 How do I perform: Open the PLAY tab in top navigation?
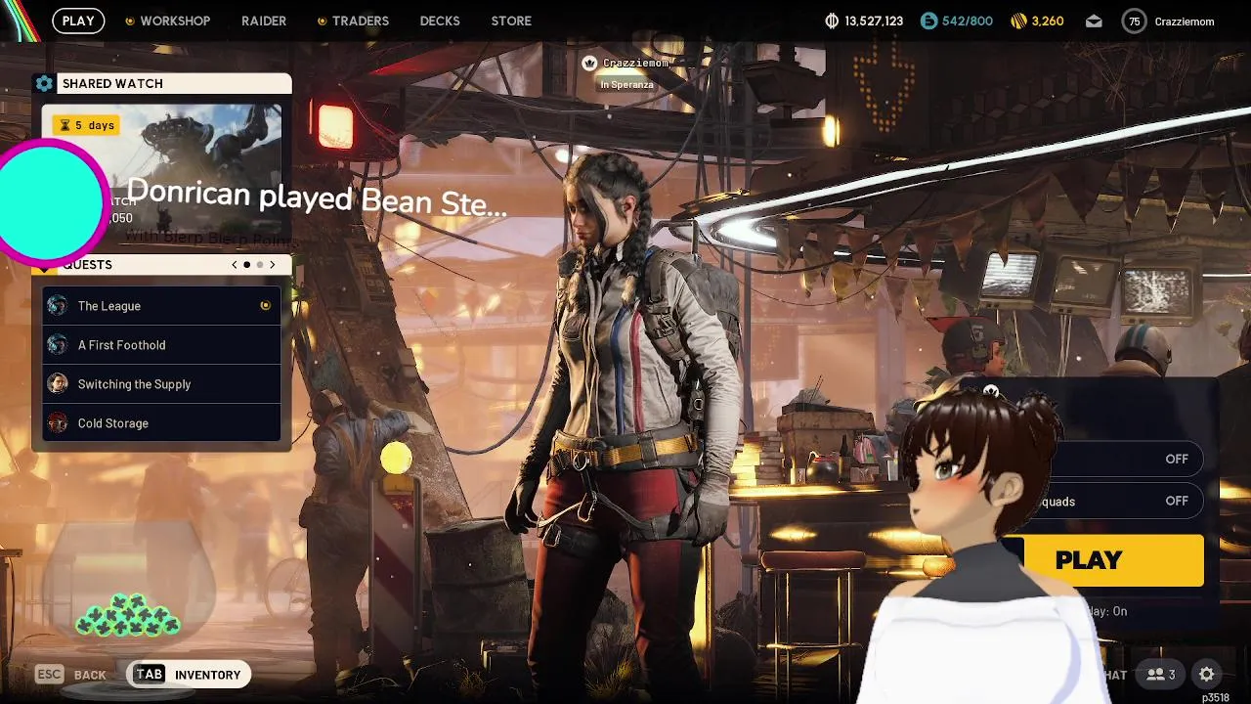pyautogui.click(x=78, y=21)
